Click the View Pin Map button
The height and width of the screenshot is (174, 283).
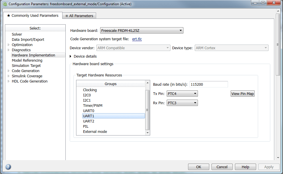click(x=242, y=94)
